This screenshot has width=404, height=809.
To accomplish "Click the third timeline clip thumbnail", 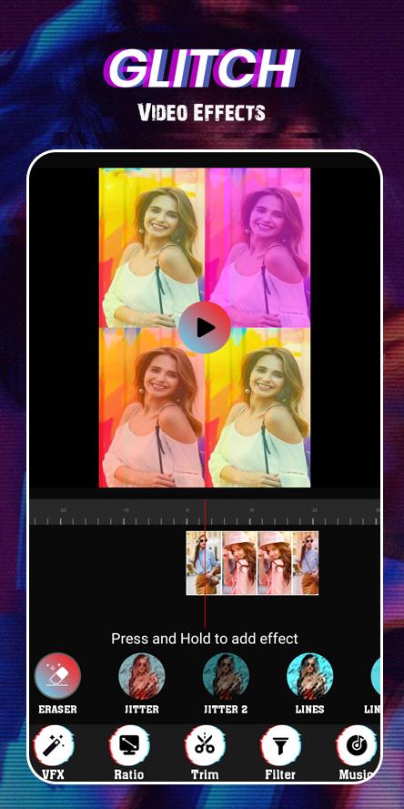I will point(275,563).
